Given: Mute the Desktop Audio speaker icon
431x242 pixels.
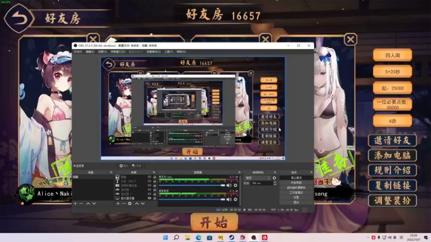Looking at the screenshot, I should point(228,200).
